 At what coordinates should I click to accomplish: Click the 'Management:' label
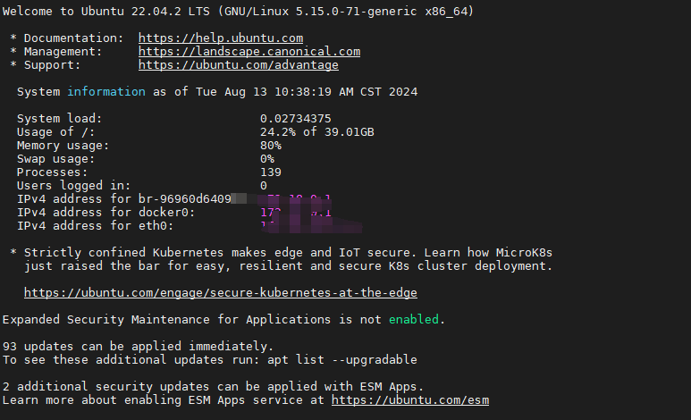coord(63,52)
